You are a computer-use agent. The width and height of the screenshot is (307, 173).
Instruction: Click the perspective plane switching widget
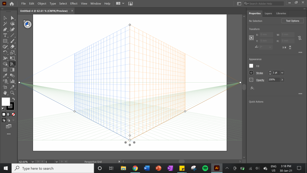coord(28,24)
